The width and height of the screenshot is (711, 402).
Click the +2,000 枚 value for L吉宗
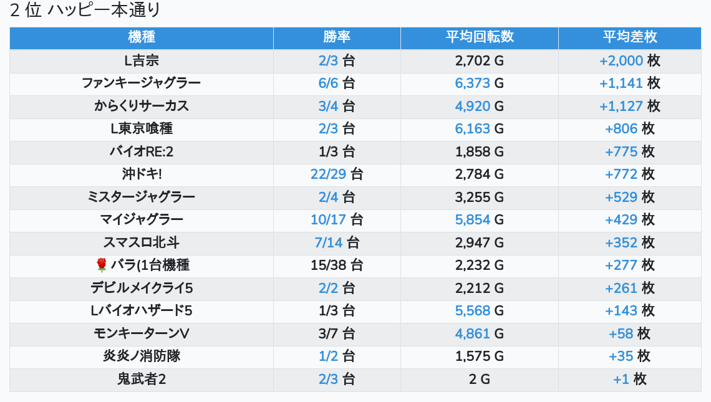[x=630, y=60]
